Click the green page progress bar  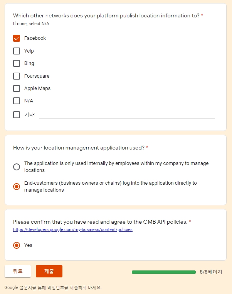[164, 272]
